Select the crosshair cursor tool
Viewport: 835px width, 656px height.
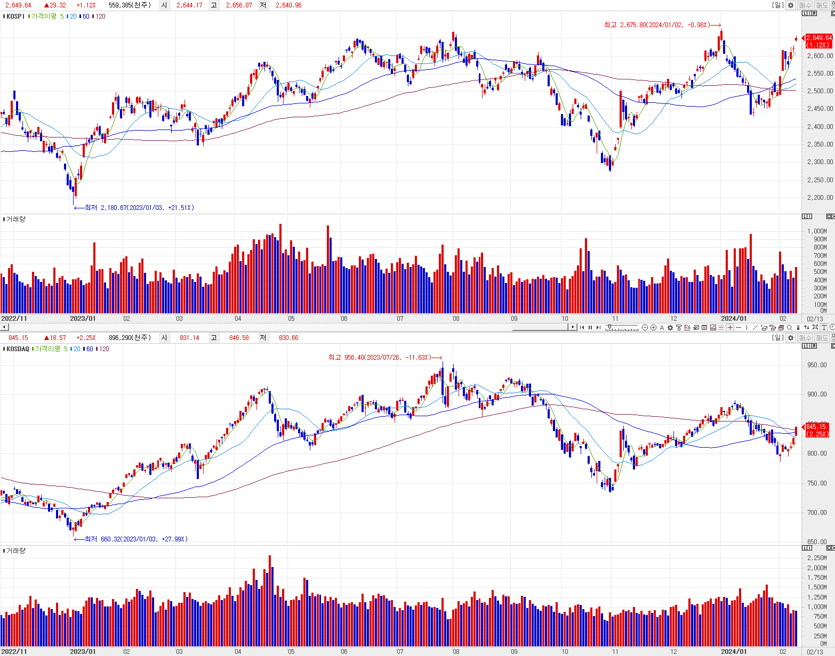pyautogui.click(x=730, y=327)
